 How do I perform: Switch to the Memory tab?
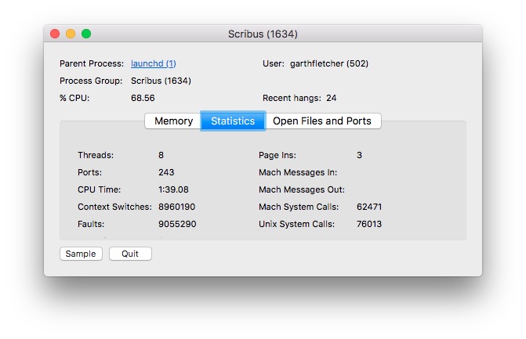coord(173,121)
